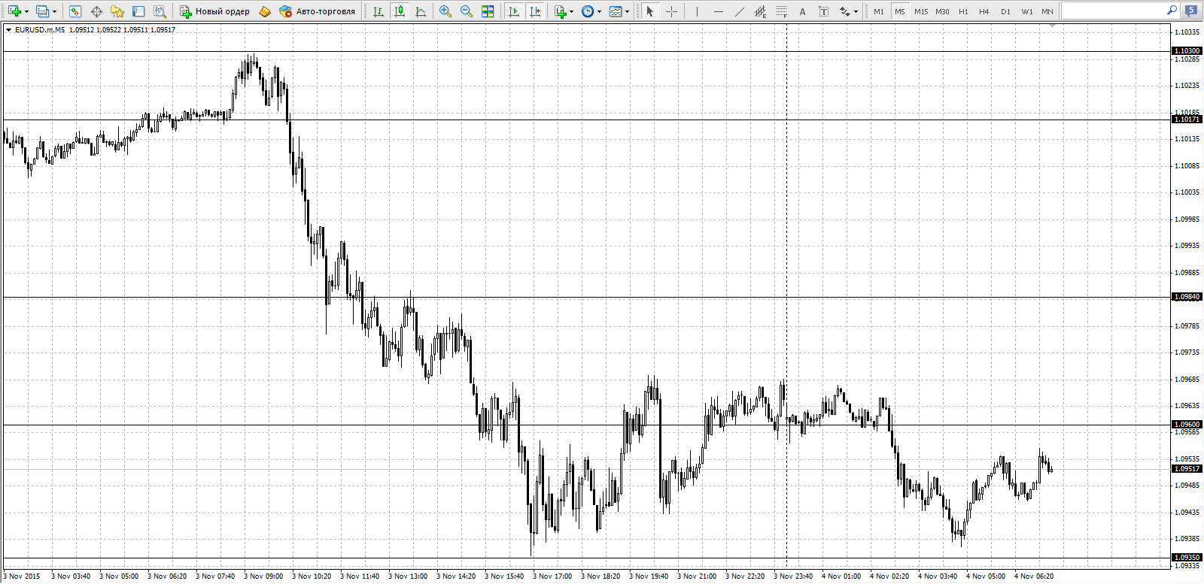Select the Text Label tool
This screenshot has width=1204, height=584.
(823, 11)
